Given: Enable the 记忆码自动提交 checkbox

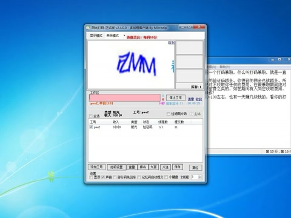Looking at the screenshot, I should point(139,177).
